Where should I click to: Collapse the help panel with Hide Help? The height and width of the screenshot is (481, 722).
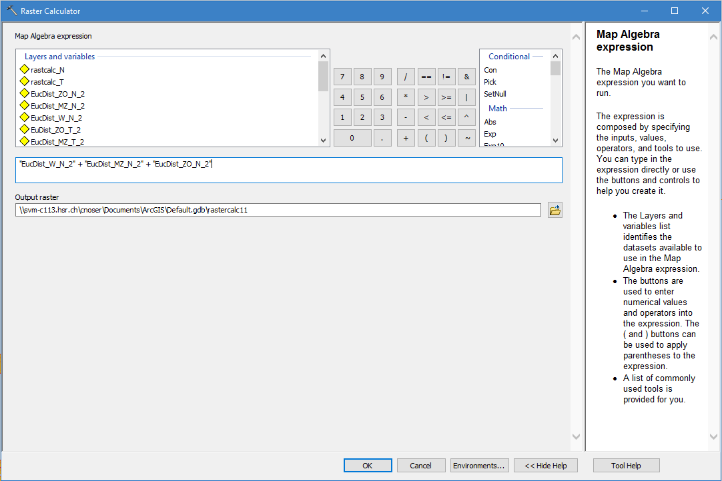(546, 466)
